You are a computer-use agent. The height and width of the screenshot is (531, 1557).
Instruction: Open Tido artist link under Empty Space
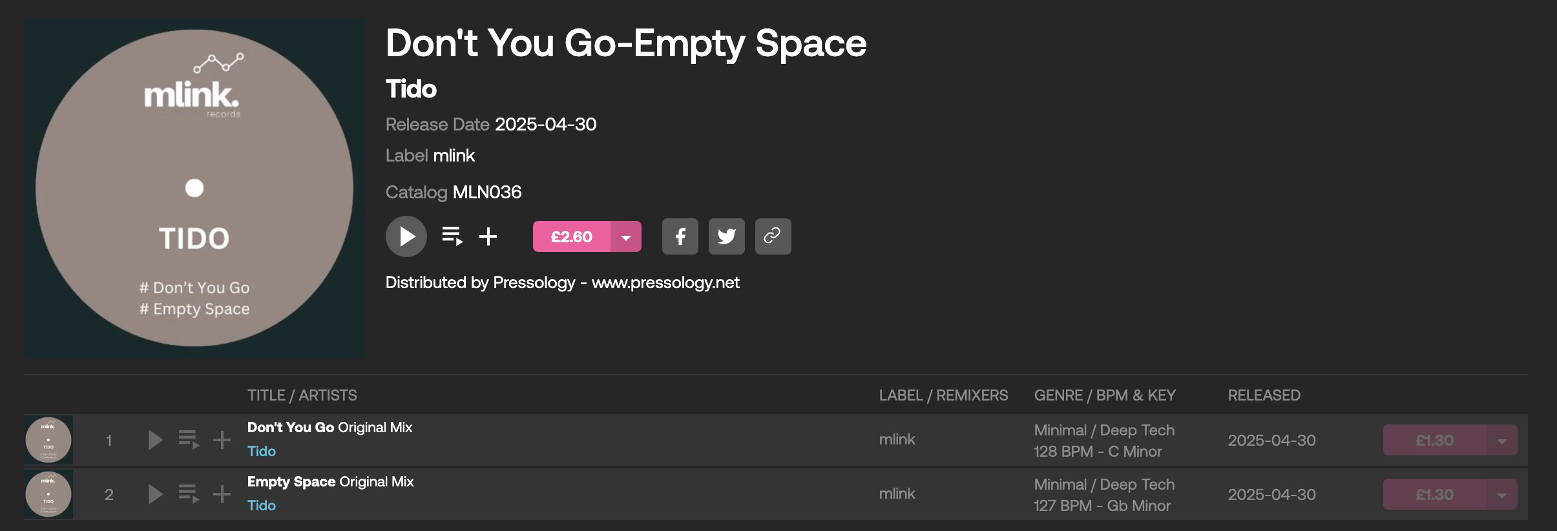[x=262, y=506]
